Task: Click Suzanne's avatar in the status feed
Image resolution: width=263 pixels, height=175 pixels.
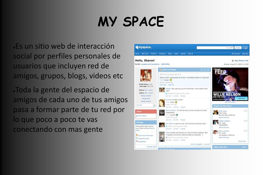Action: point(162,103)
